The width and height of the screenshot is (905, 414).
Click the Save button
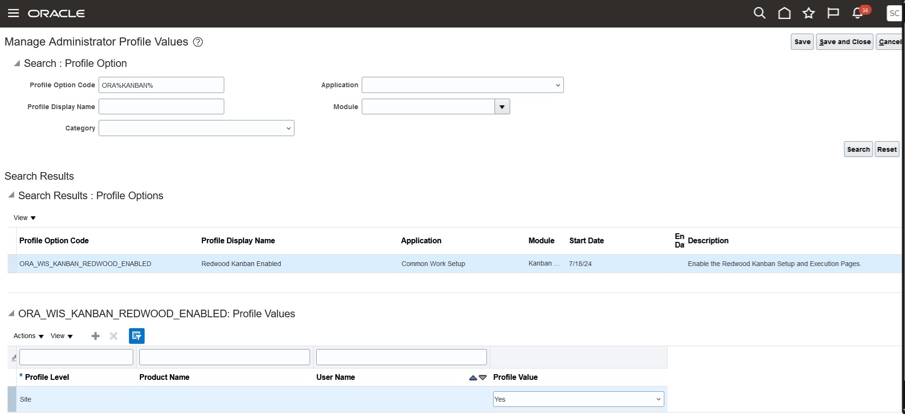[802, 42]
